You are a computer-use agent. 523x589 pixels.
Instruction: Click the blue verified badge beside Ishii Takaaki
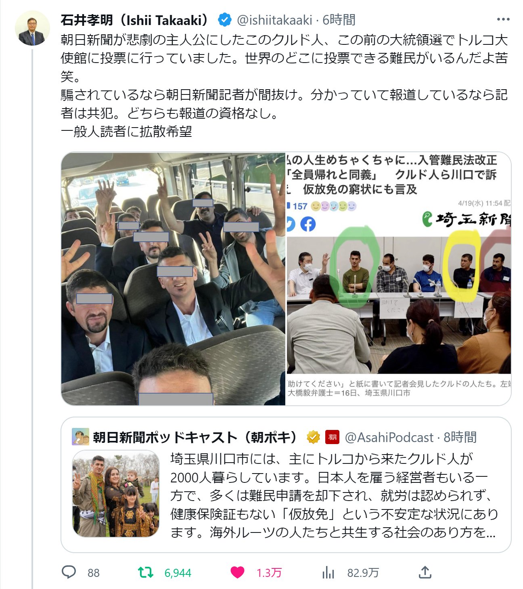point(225,19)
